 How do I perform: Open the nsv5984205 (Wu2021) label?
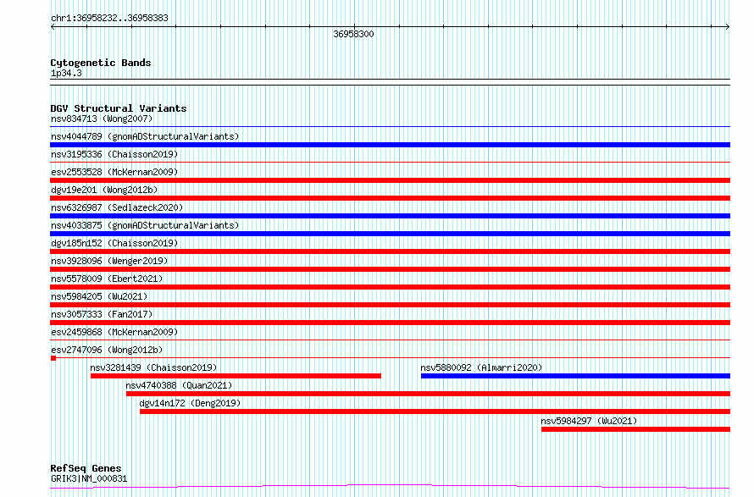tap(99, 296)
